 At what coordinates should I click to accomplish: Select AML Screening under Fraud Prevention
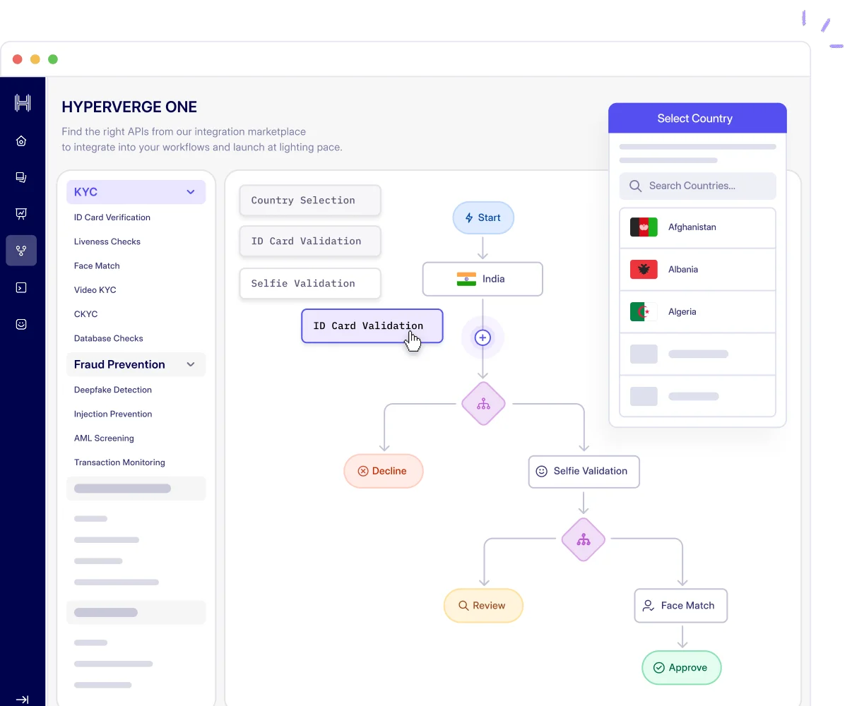pyautogui.click(x=104, y=438)
